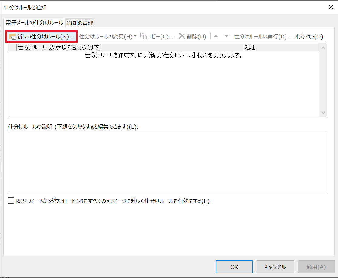Screen dimensions: 338x278
Task: Click the キャンセル button
Action: tap(275, 267)
